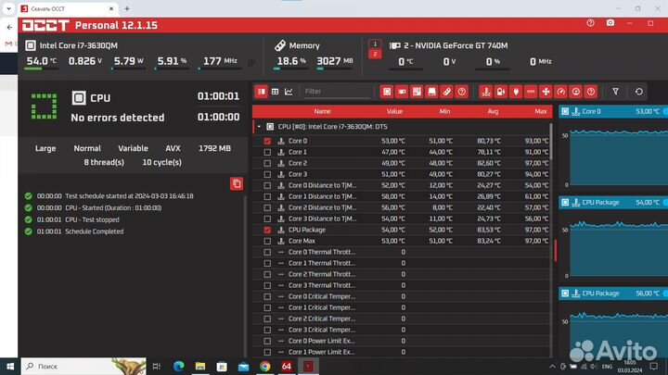Check the Core 3 graph checkbox
Viewport: 668px width, 375px height.
(x=267, y=174)
